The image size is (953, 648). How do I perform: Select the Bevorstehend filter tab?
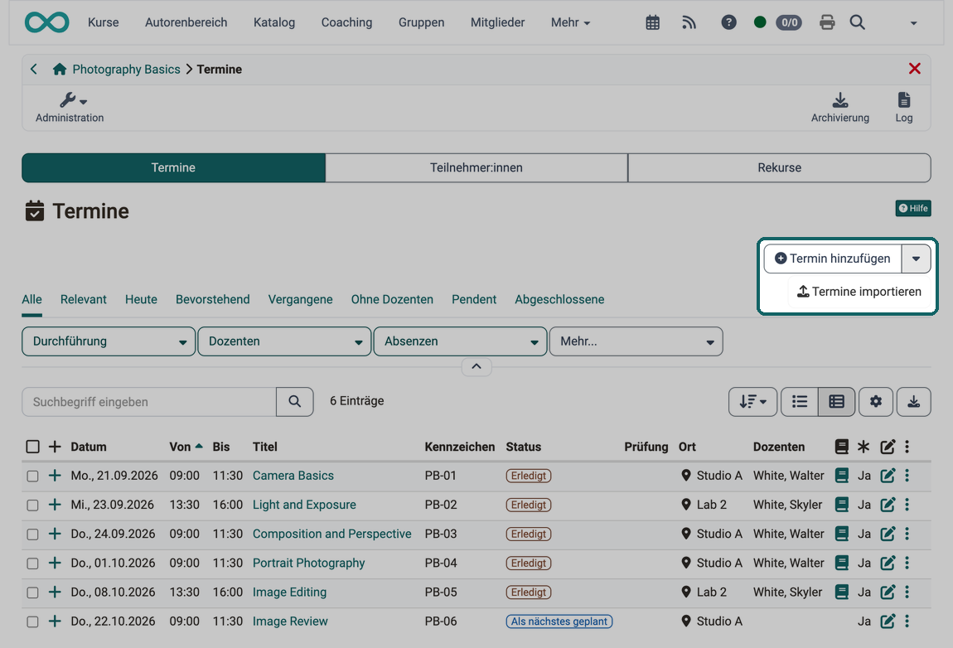213,299
